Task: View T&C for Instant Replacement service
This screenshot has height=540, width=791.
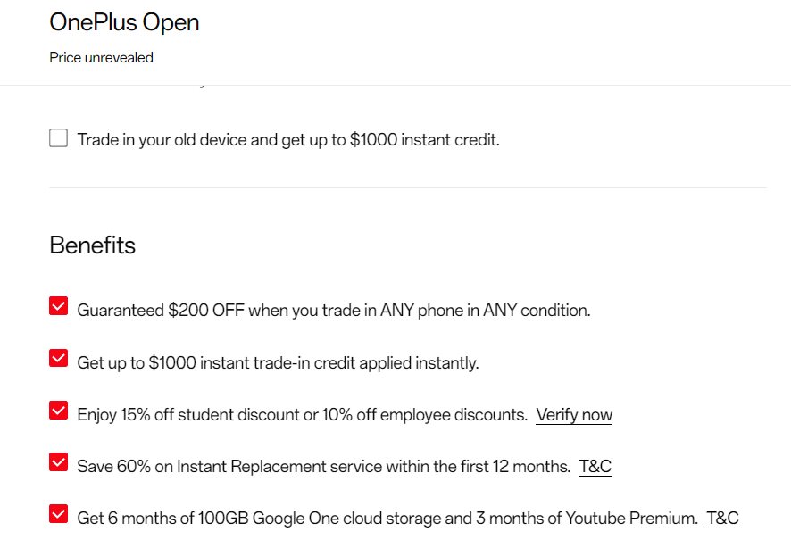Action: [595, 466]
